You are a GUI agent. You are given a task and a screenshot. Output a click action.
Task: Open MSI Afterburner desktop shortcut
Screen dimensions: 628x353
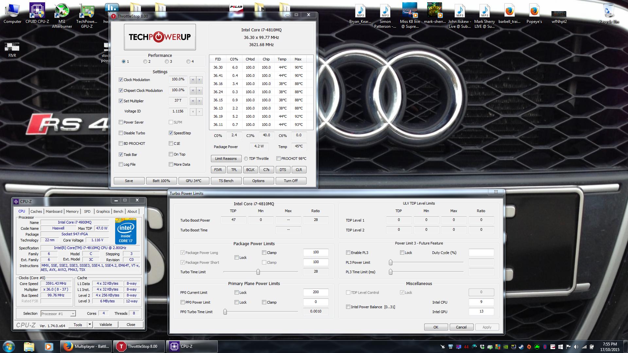[62, 16]
